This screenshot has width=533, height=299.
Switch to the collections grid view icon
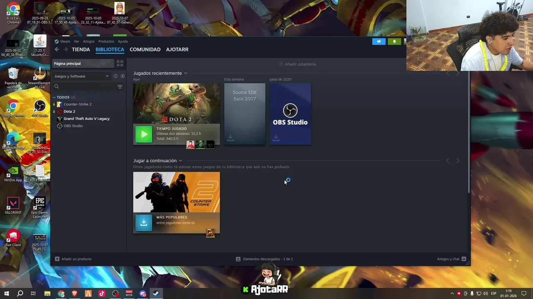click(x=120, y=64)
